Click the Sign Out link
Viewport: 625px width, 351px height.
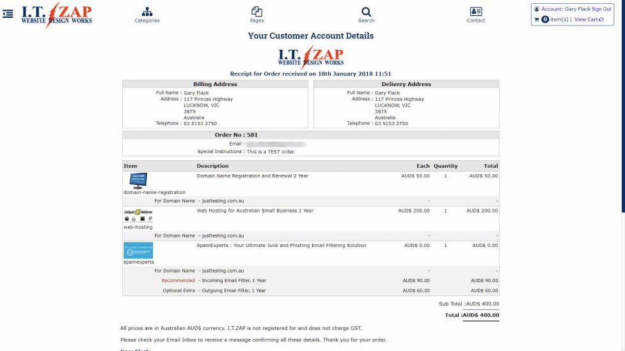point(601,10)
